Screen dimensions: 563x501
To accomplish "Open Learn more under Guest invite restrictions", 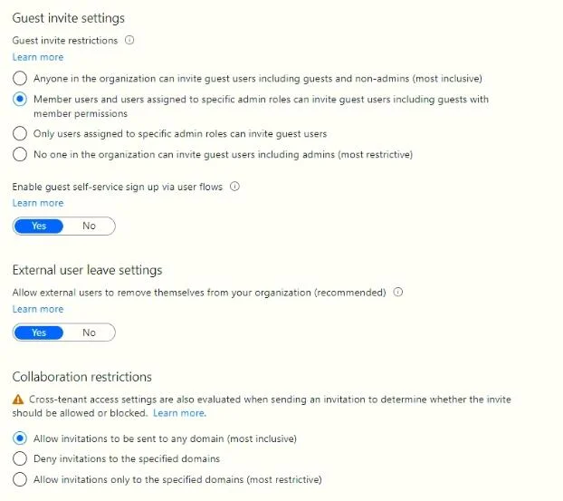I will (38, 57).
